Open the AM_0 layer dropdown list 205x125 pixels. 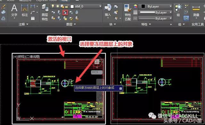[x=100, y=6]
